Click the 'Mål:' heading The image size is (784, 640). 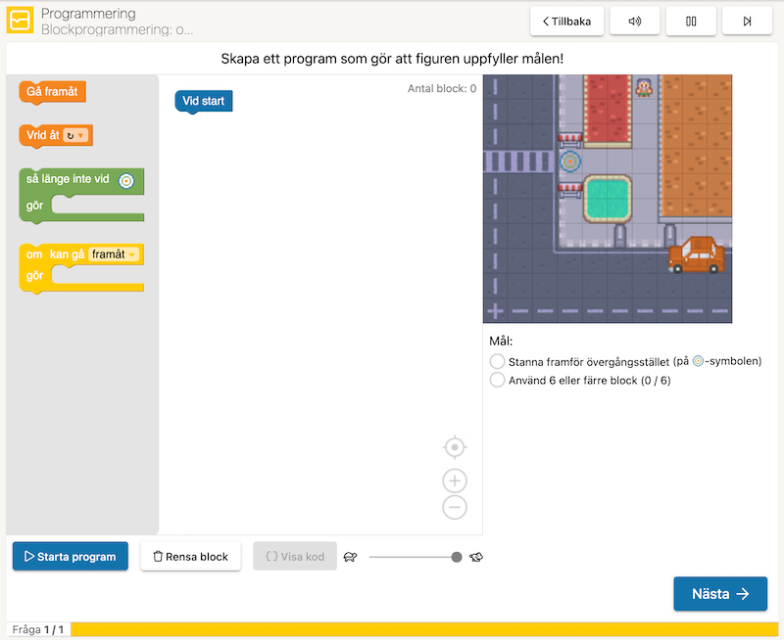click(x=501, y=342)
